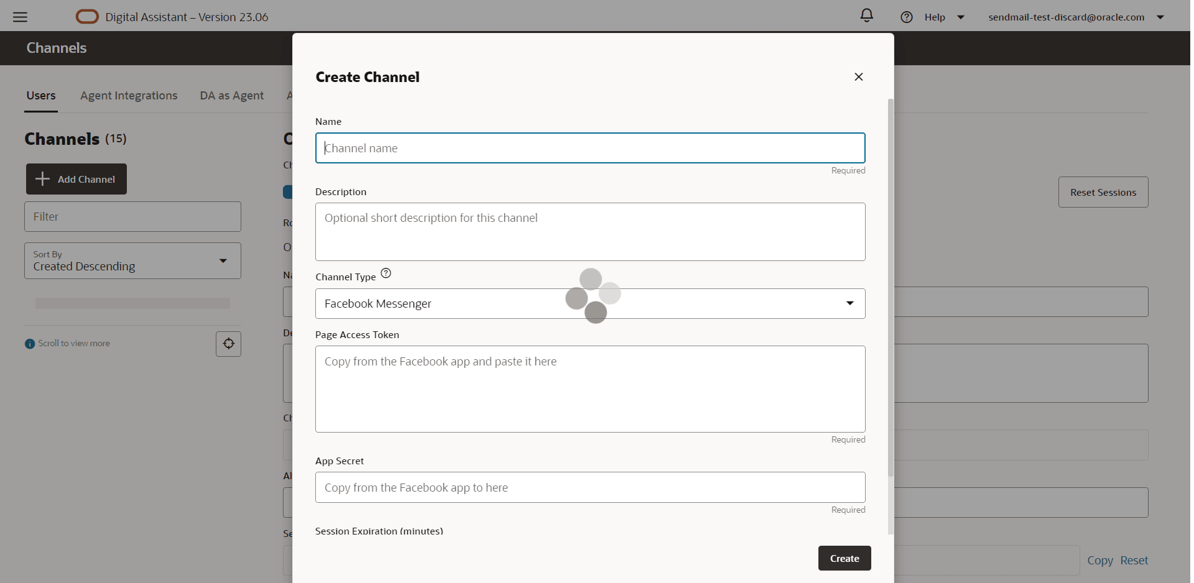
Task: Switch to the DA as Agent tab
Action: point(232,96)
